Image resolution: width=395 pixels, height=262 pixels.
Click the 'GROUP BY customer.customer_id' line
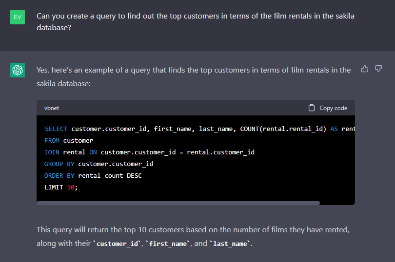(x=99, y=164)
